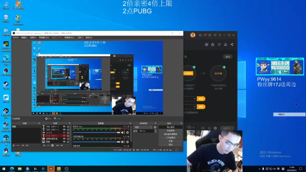Click the customer service headset icon in assistant

[200, 35]
